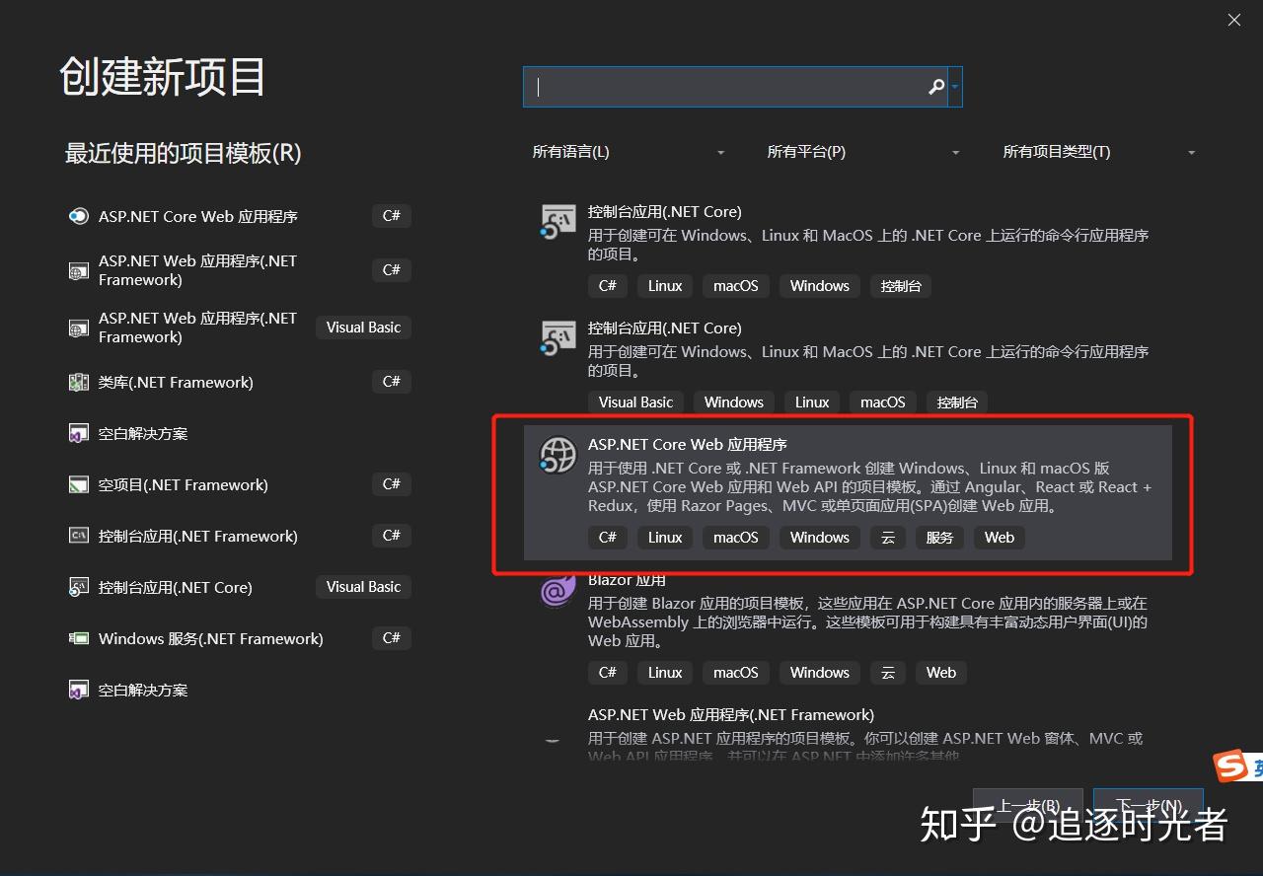1263x876 pixels.
Task: Select the 空白解决方案 template icon
Action: point(79,433)
